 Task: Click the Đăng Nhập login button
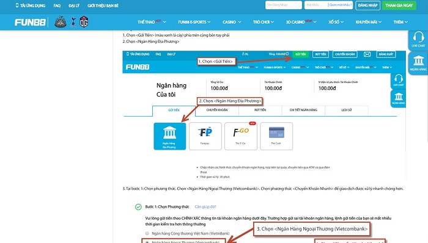tap(367, 5)
